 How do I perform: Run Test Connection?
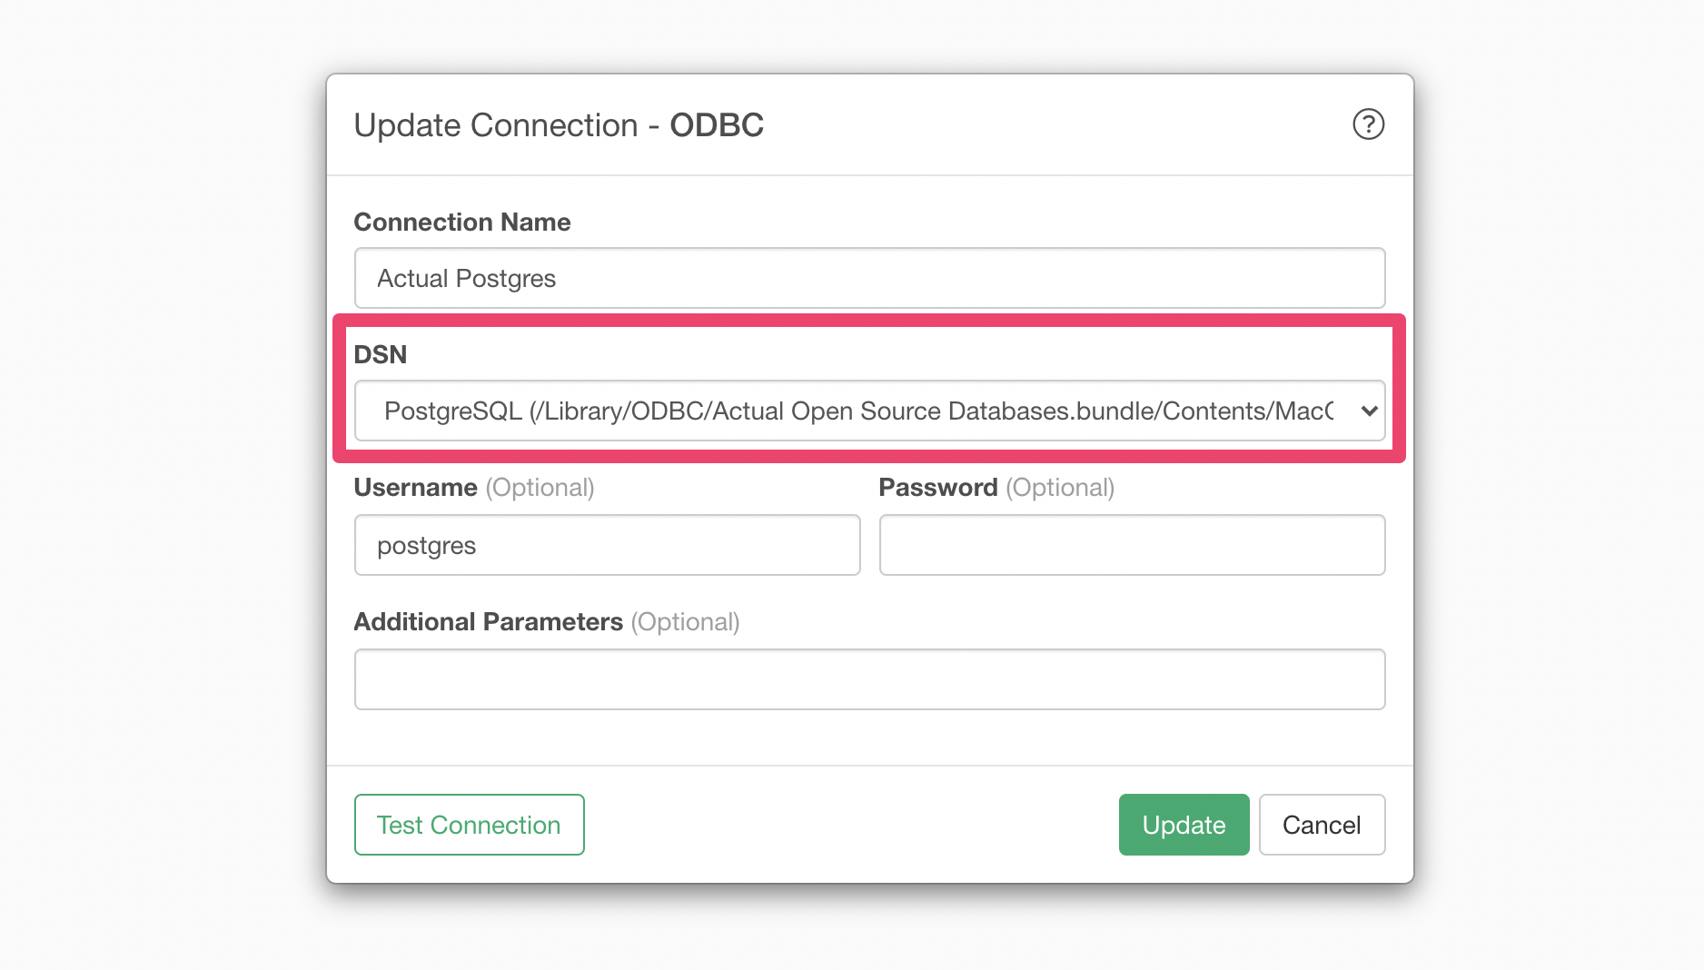point(469,825)
